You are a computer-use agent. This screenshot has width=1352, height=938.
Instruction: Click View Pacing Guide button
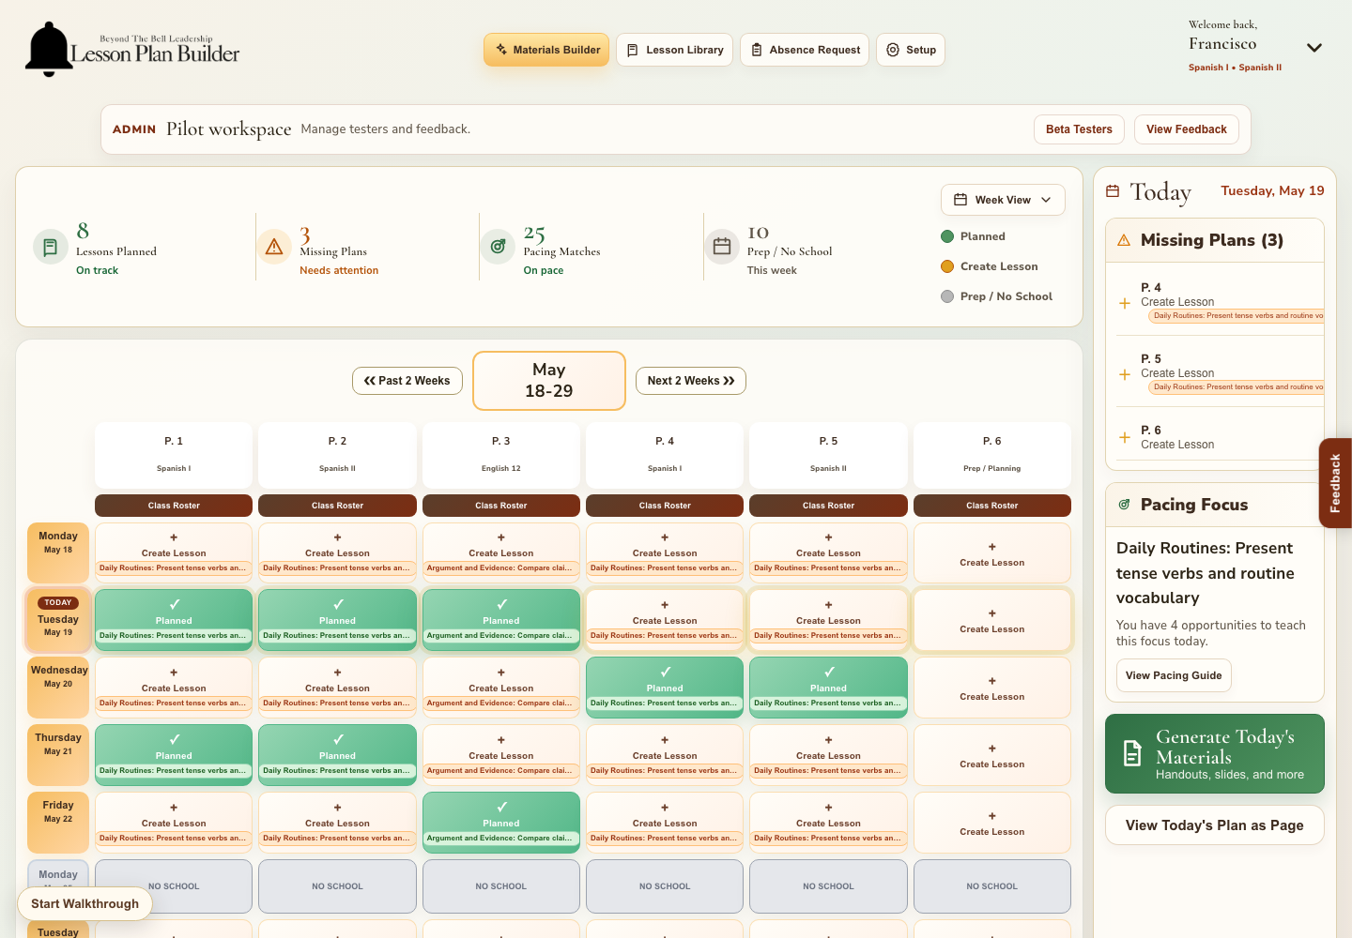point(1174,675)
